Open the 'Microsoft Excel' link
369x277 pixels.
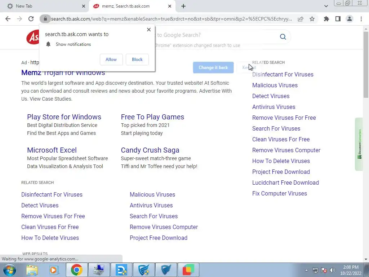click(52, 150)
